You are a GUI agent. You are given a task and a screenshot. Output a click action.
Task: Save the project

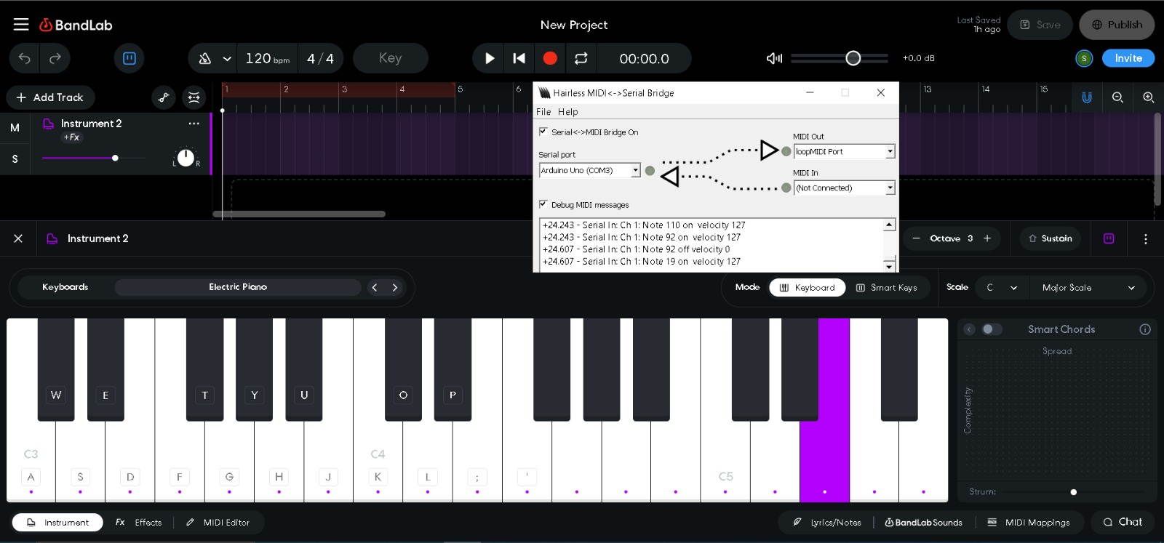[1040, 25]
